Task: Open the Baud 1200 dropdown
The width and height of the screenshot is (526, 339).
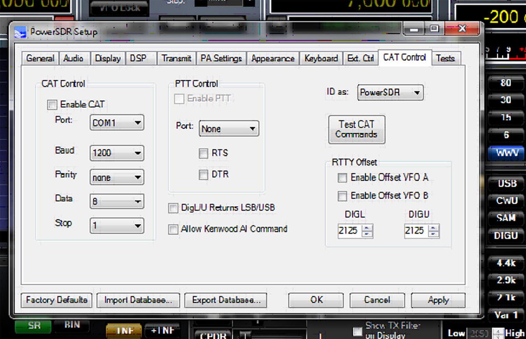Action: tap(117, 153)
